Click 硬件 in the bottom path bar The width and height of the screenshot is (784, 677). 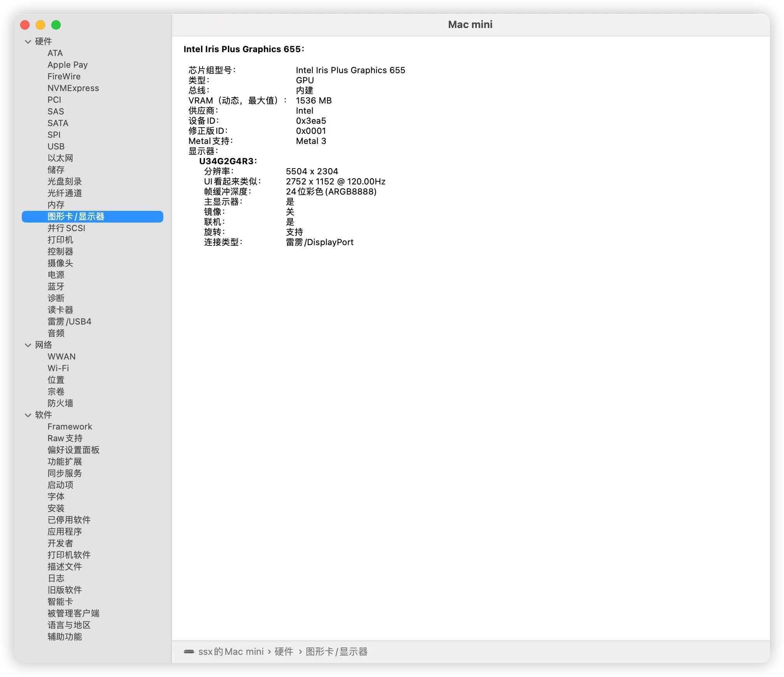[x=284, y=652]
